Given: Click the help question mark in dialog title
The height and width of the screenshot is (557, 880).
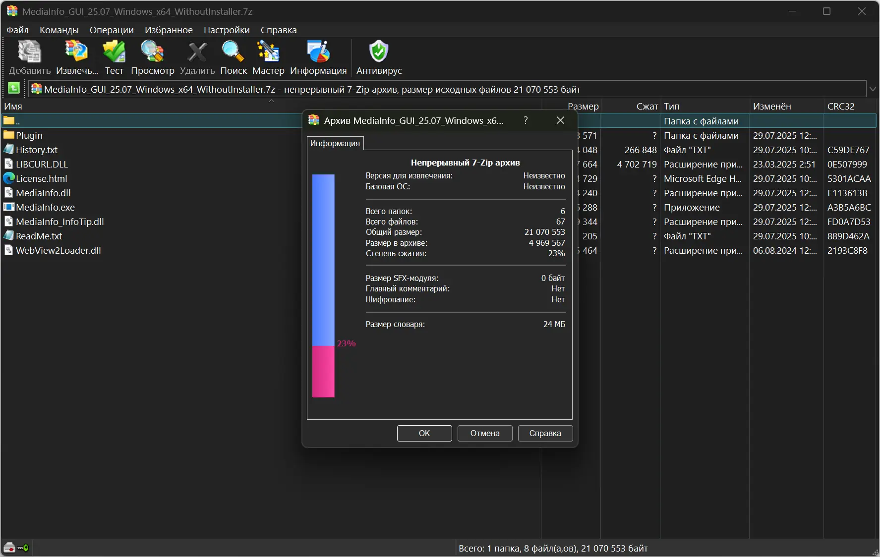Looking at the screenshot, I should click(526, 120).
